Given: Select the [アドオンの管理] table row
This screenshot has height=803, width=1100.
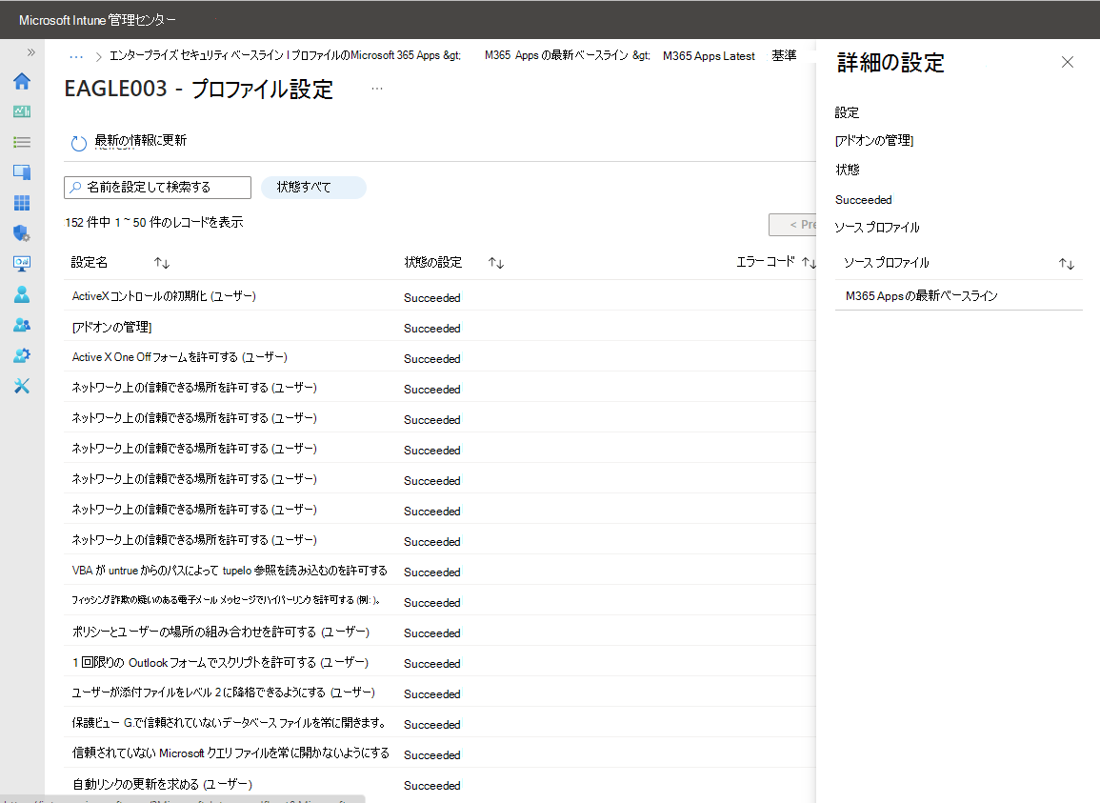Looking at the screenshot, I should point(440,327).
